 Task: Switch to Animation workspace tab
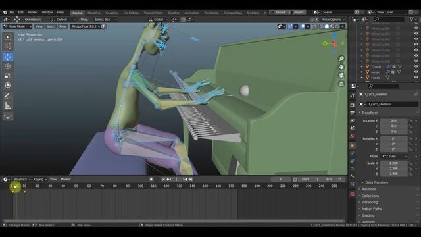191,13
